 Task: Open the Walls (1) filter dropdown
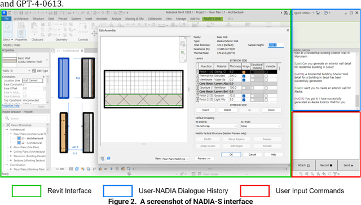coord(29,71)
